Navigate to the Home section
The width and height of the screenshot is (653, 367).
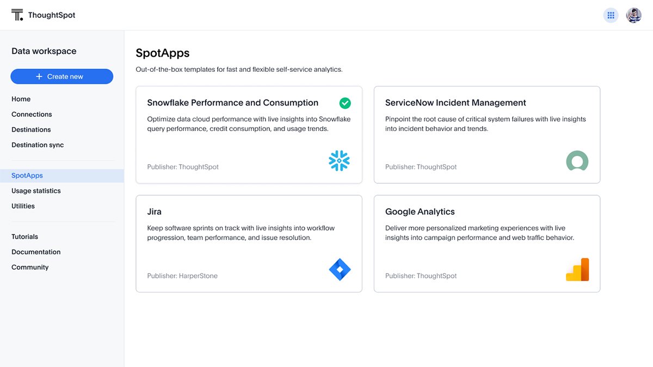coord(21,99)
